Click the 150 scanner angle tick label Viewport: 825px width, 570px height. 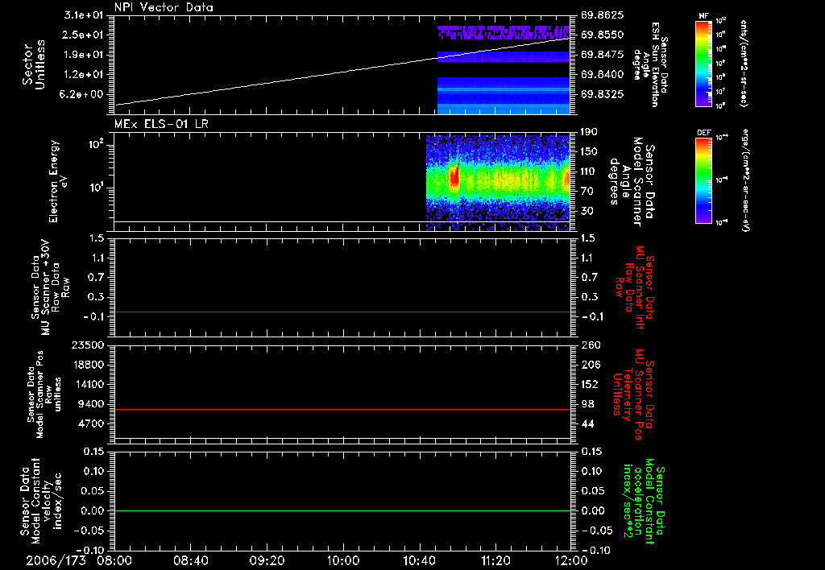(589, 152)
